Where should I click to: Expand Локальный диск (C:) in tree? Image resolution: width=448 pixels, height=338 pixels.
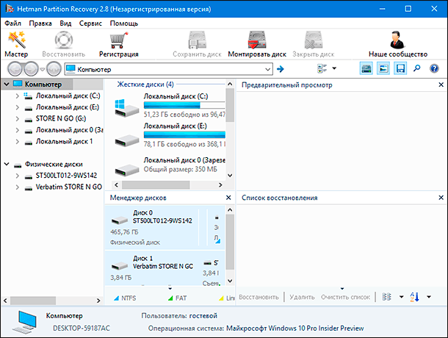click(x=17, y=96)
